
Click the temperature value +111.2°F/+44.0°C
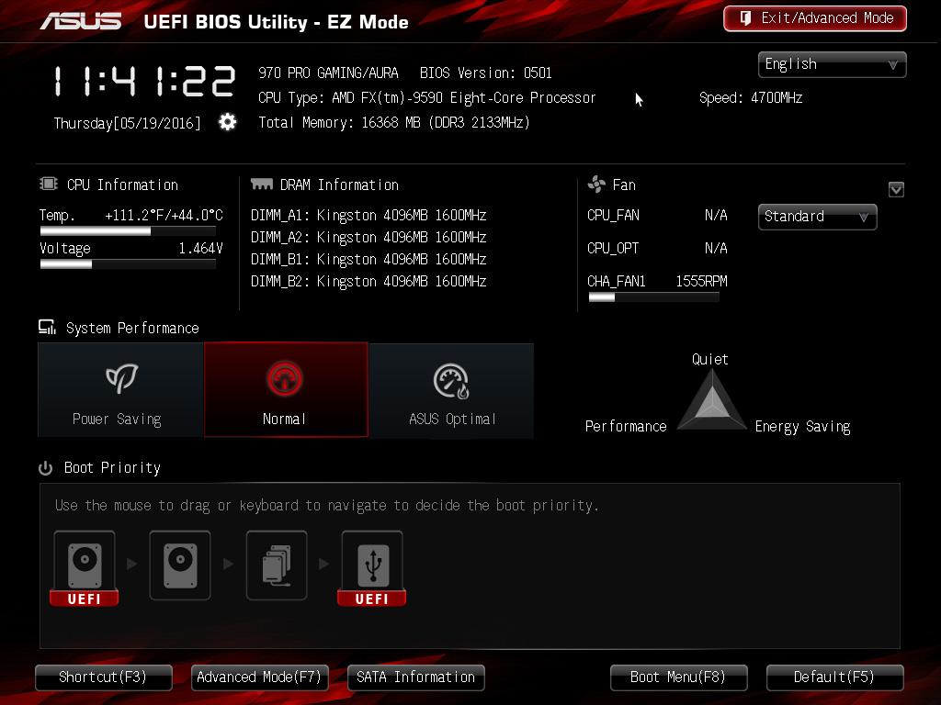click(164, 215)
